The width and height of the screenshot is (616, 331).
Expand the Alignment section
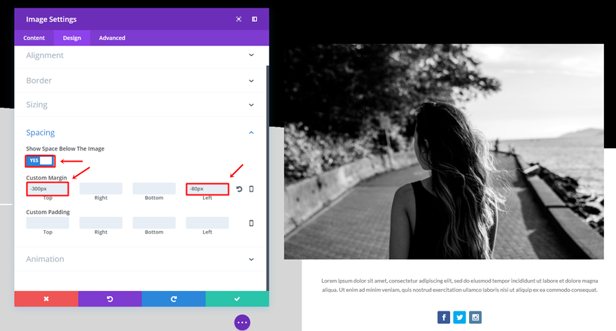coord(141,55)
